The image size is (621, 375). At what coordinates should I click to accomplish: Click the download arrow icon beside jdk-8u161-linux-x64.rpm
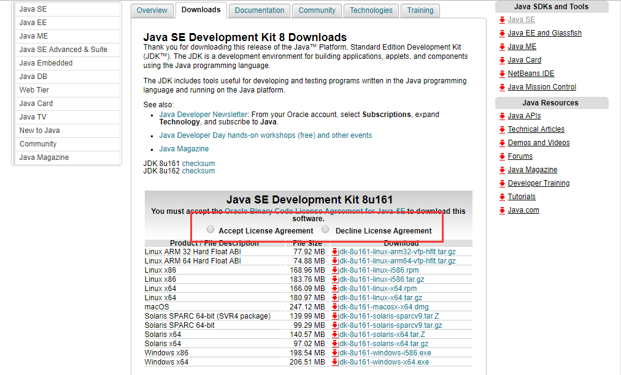click(334, 289)
